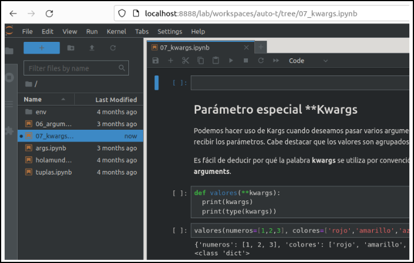414x263 pixels.
Task: Close the 07_kwargs.ipynb tab
Action: [x=246, y=48]
